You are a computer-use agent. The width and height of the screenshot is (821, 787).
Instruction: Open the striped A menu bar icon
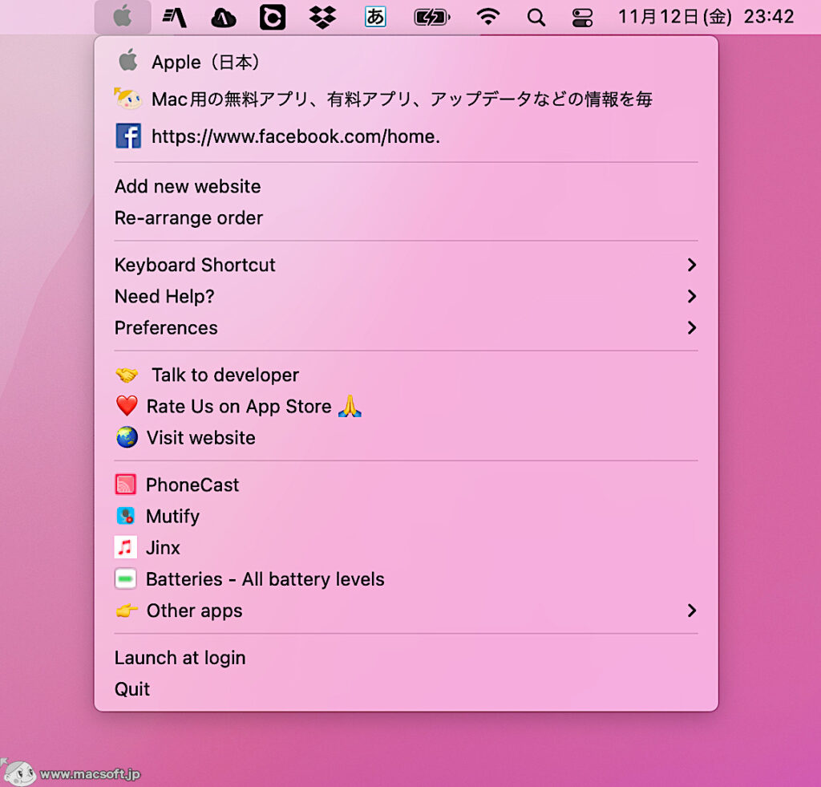click(x=174, y=18)
